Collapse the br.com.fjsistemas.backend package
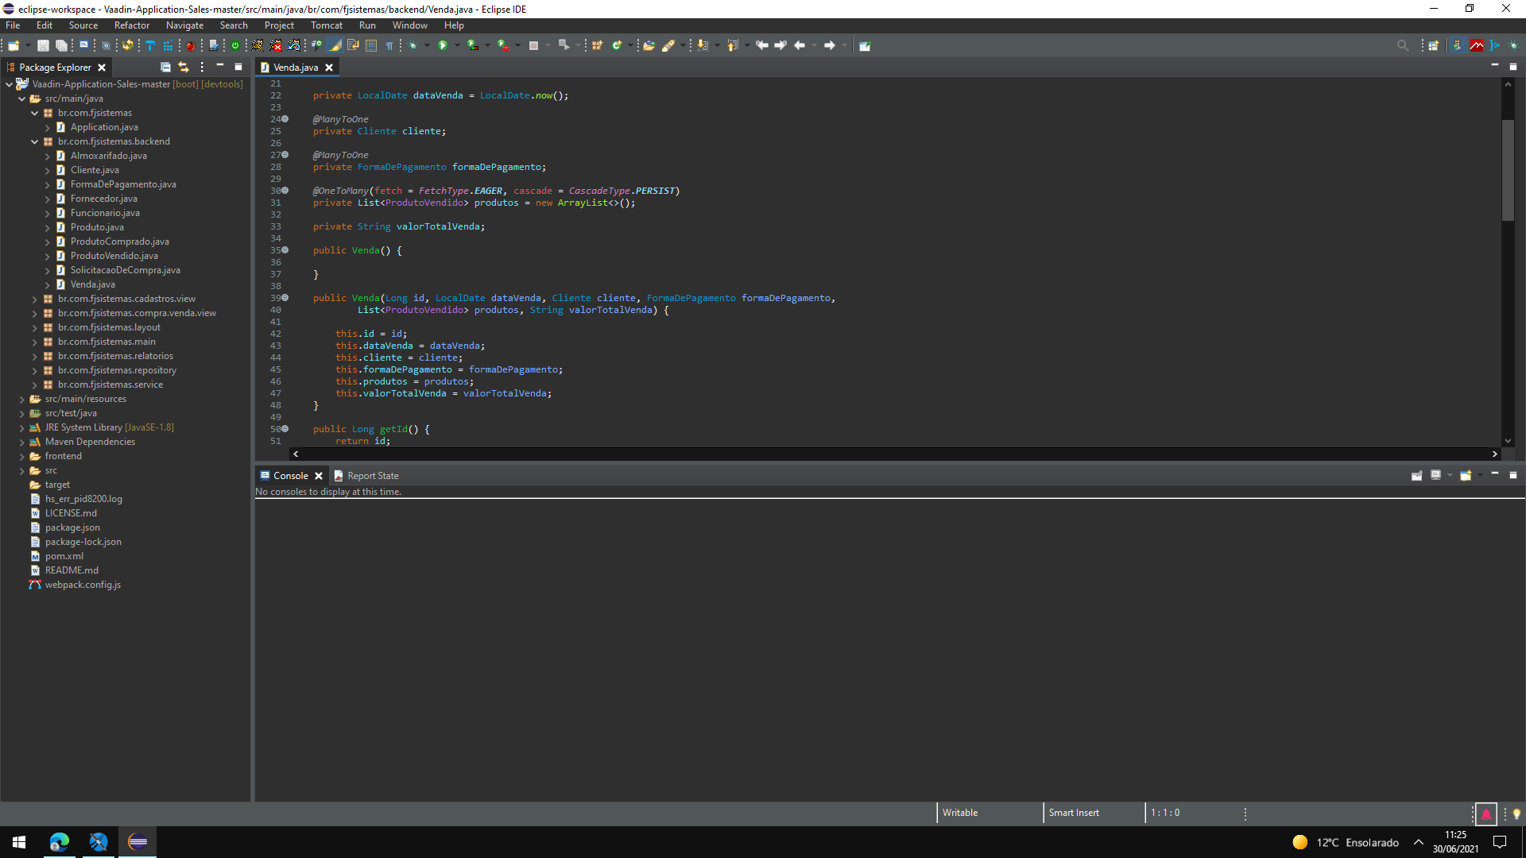Screen dimensions: 1526x858 (x=35, y=141)
